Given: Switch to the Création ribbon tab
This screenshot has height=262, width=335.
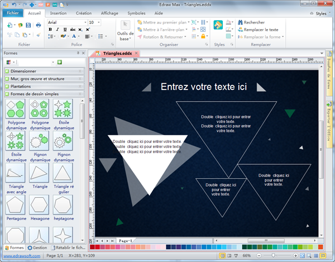Looking at the screenshot, I should point(84,13).
